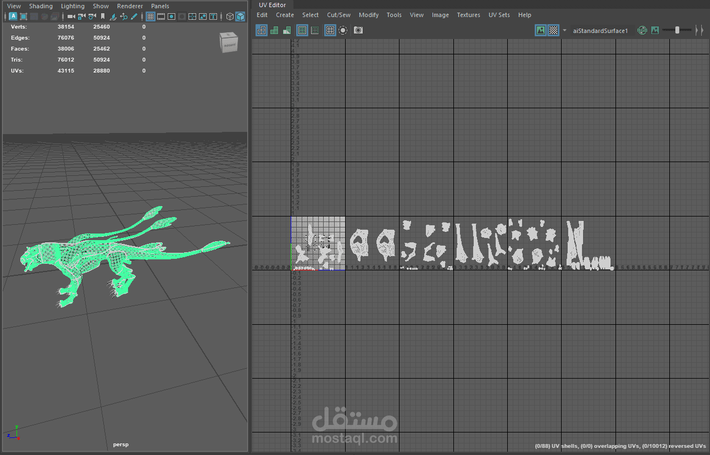Toggle texture borders display icon
The width and height of the screenshot is (710, 455).
302,30
